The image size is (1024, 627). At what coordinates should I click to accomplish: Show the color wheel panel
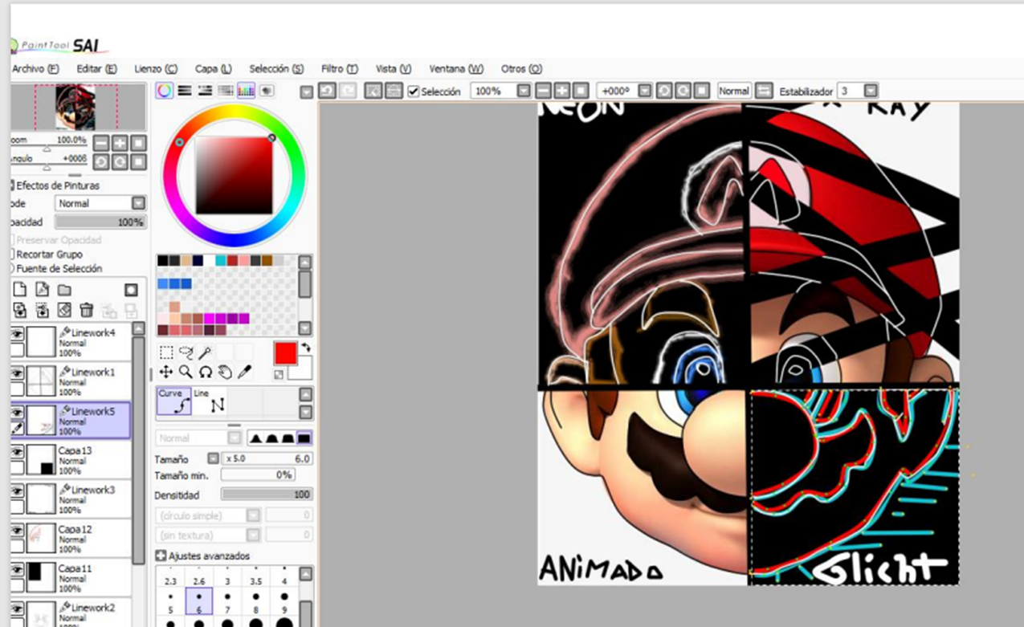coord(165,91)
